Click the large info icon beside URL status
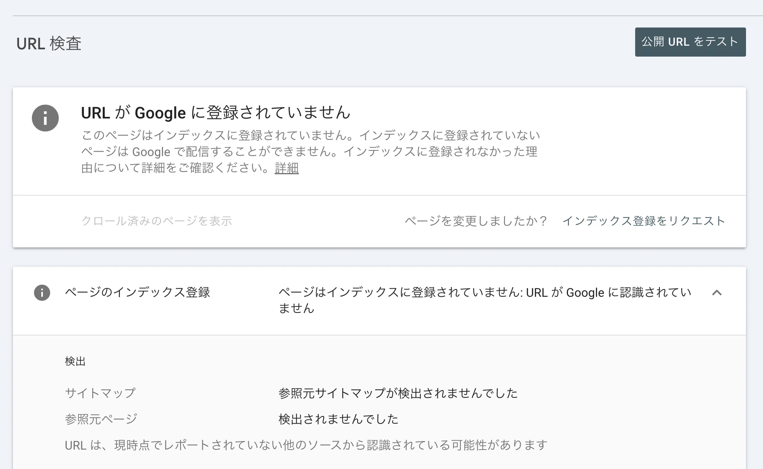Image resolution: width=763 pixels, height=469 pixels. coord(45,118)
